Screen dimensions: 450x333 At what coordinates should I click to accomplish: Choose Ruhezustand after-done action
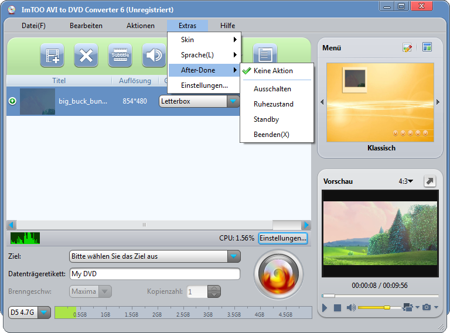coord(277,104)
